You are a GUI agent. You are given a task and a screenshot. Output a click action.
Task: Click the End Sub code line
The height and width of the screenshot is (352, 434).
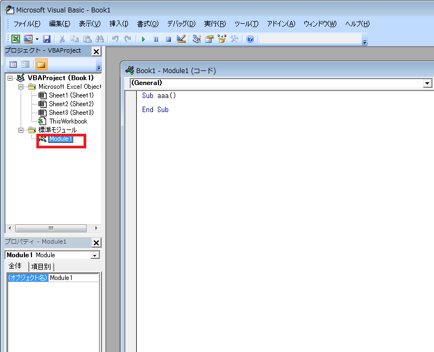pyautogui.click(x=155, y=110)
